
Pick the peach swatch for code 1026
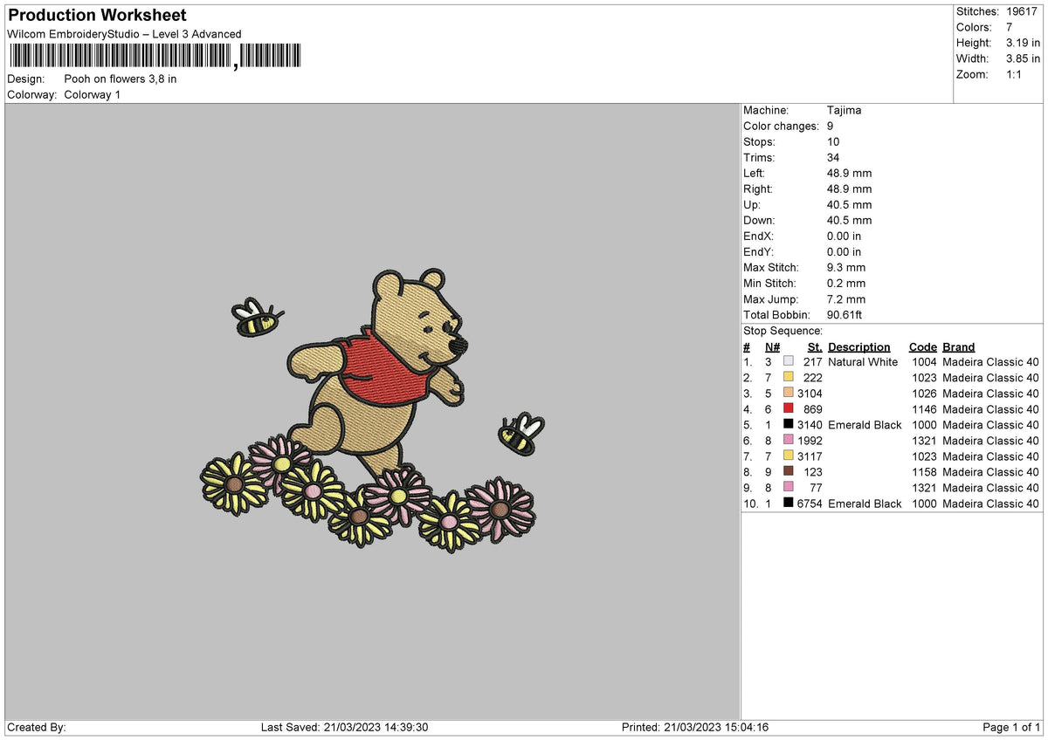pos(789,394)
